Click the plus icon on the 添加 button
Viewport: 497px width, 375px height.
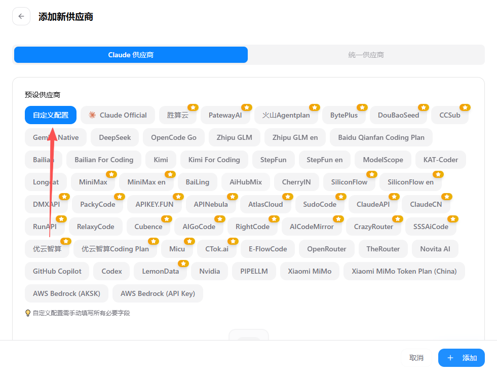click(450, 358)
